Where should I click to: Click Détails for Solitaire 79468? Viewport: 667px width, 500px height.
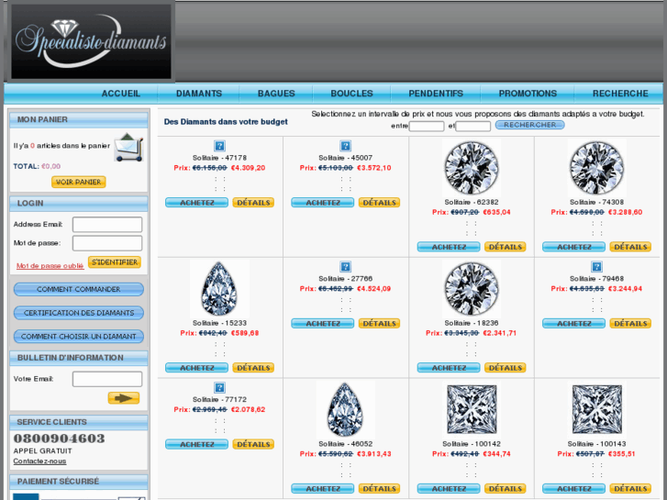click(630, 324)
